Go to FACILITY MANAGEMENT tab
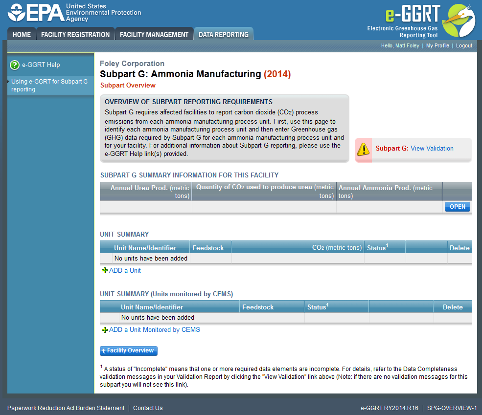482x415 pixels. tap(154, 34)
